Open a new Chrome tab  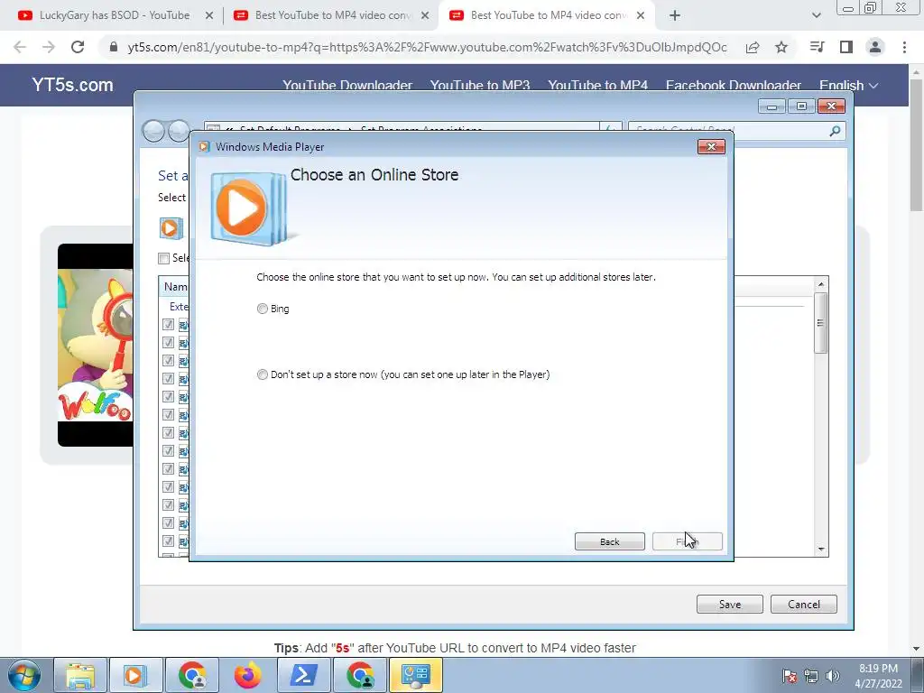675,16
